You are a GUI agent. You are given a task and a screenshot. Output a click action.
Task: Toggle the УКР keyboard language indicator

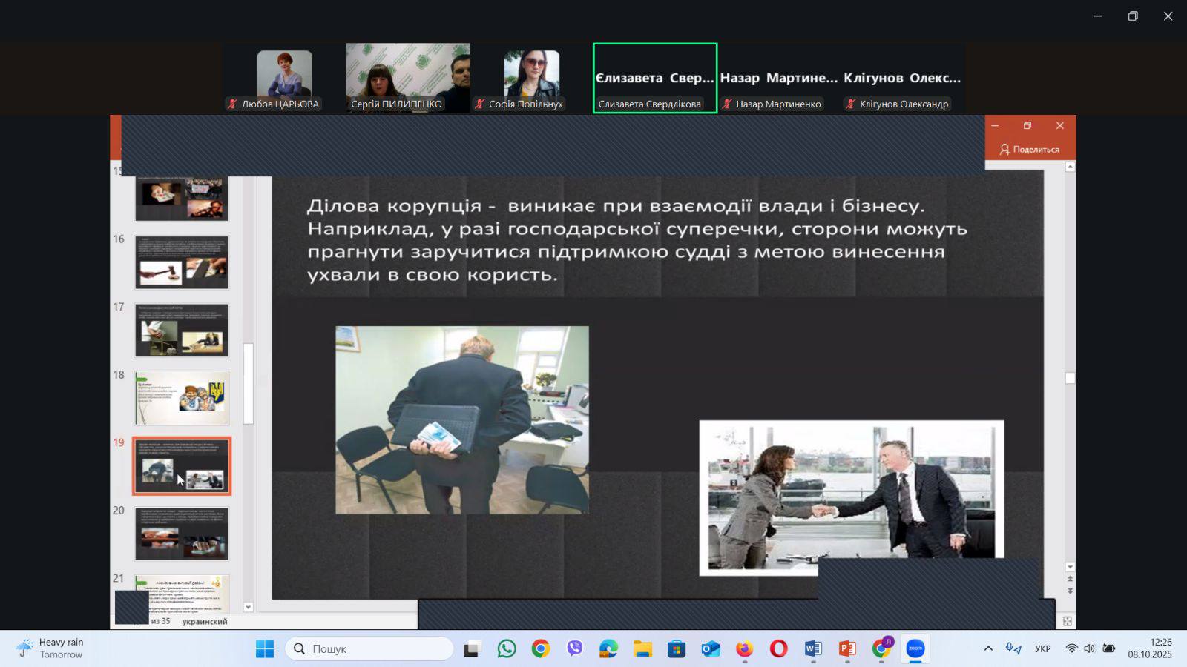[1042, 649]
